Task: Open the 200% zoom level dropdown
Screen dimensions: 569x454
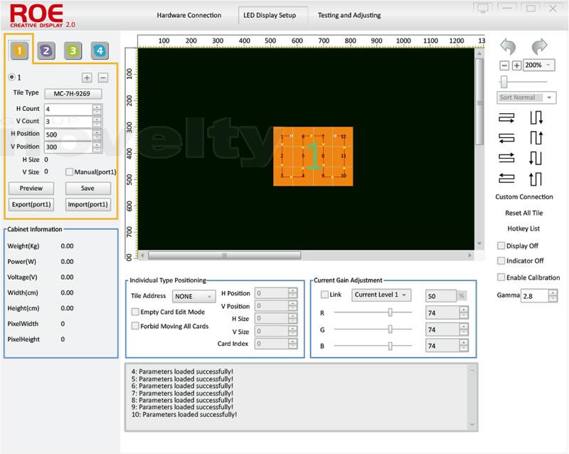Action: tap(538, 65)
